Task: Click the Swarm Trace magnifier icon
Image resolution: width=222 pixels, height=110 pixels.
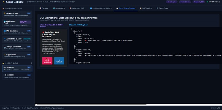Action: [x=157, y=8]
